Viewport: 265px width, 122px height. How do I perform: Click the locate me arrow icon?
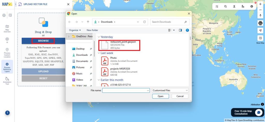click(x=260, y=30)
